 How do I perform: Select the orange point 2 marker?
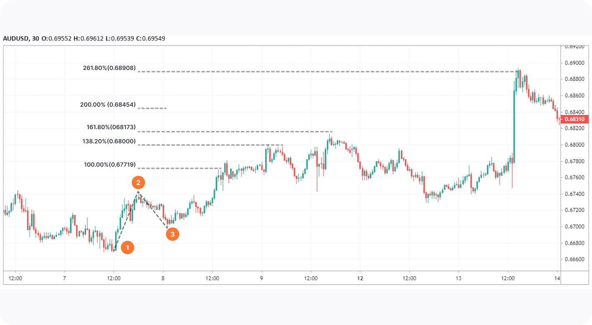tap(138, 182)
